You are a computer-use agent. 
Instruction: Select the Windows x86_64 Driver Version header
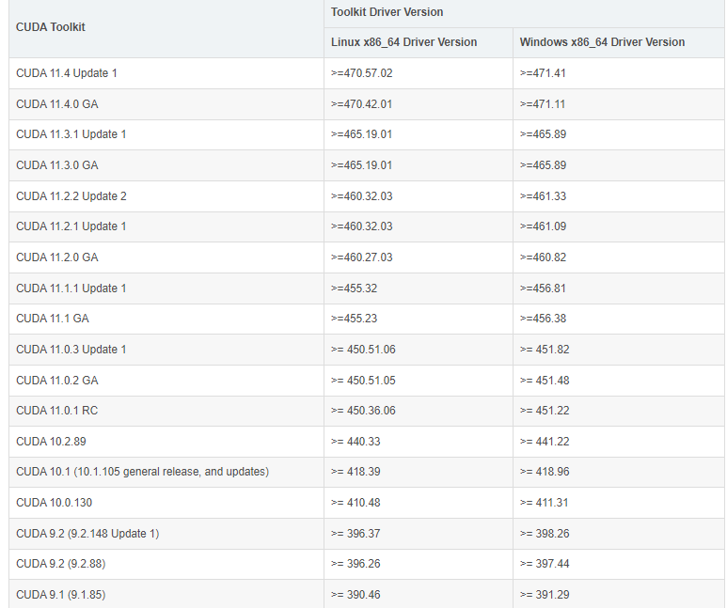(x=602, y=42)
